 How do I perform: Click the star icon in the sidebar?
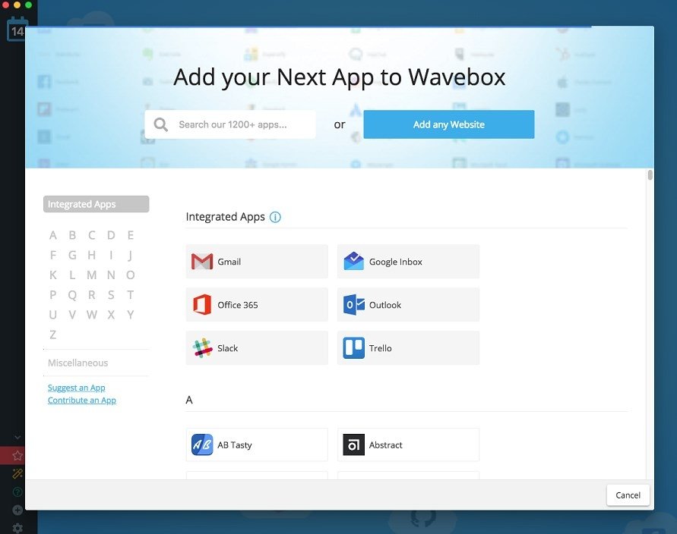[17, 456]
